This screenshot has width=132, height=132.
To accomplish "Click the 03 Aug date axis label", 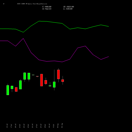I will pyautogui.click(x=58, y=125).
